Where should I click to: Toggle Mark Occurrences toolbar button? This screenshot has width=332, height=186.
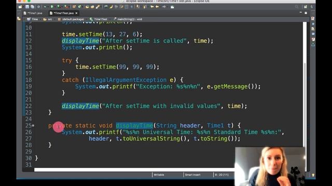[111, 7]
